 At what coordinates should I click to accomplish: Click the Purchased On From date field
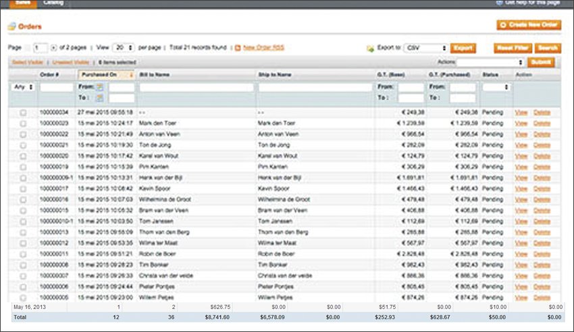122,87
